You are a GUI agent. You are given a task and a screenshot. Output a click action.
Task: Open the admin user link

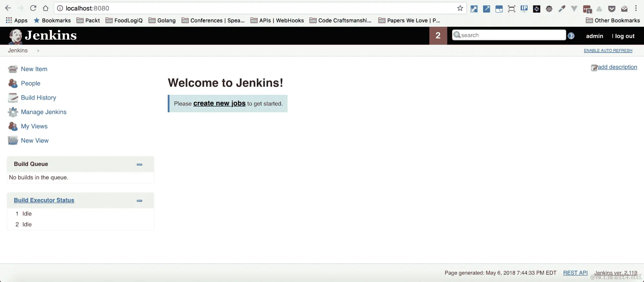[x=595, y=36]
